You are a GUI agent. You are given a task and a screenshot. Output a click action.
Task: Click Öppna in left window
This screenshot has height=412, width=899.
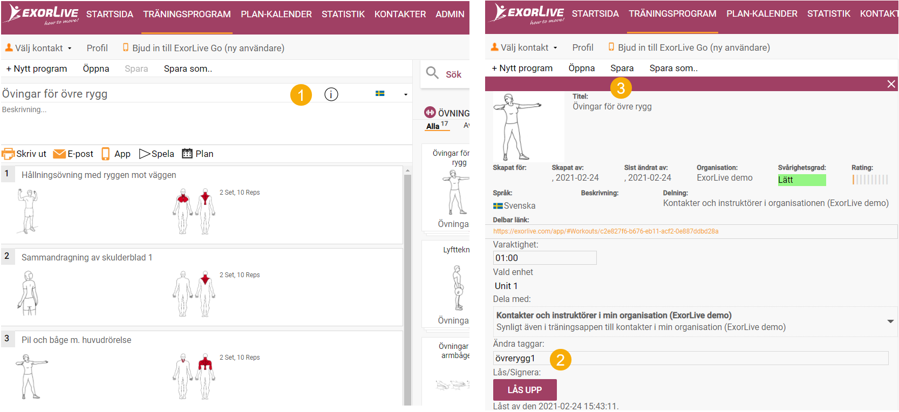coord(96,68)
